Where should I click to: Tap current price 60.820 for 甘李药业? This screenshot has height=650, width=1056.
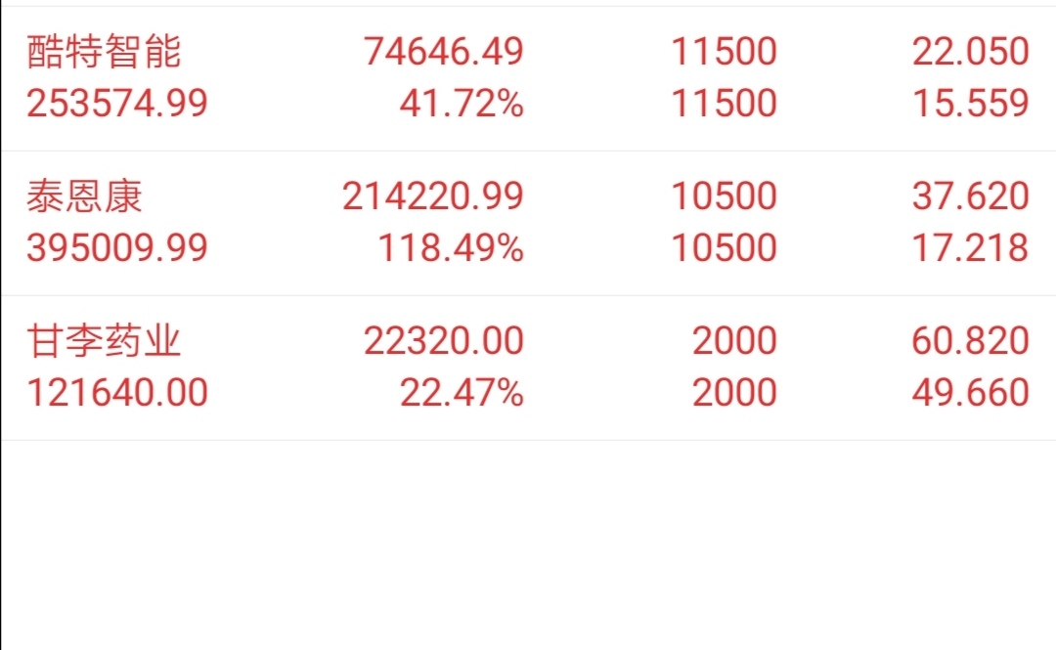(x=971, y=341)
